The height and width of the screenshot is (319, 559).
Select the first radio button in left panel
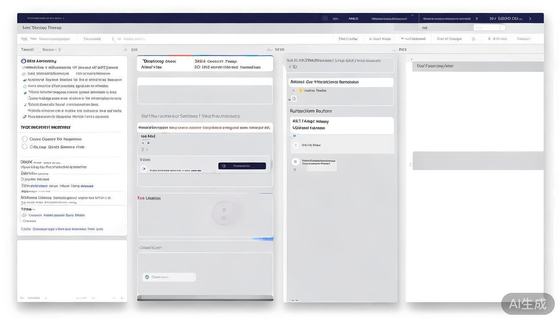pos(25,139)
